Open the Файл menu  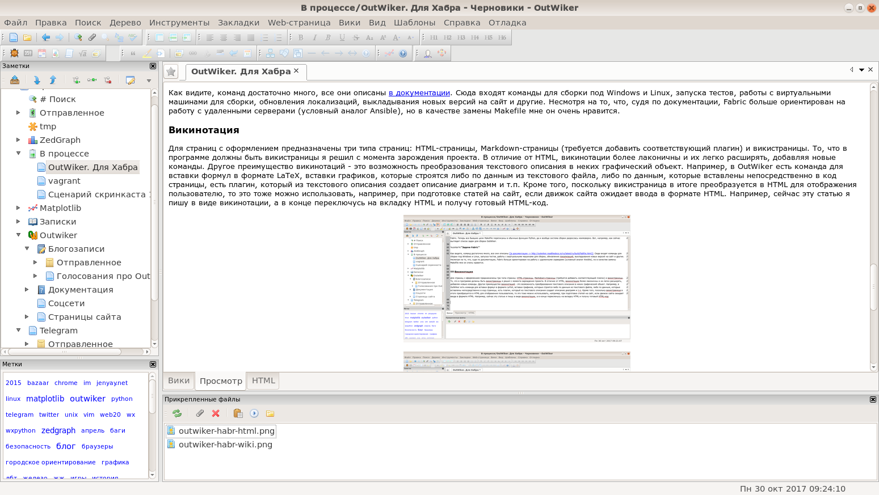16,23
